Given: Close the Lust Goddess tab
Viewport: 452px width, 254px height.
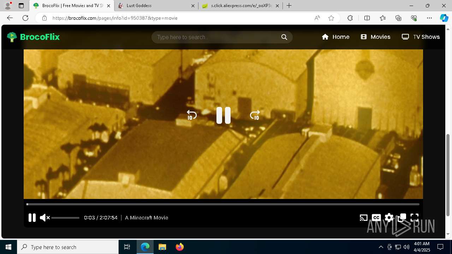Looking at the screenshot, I should 193,6.
